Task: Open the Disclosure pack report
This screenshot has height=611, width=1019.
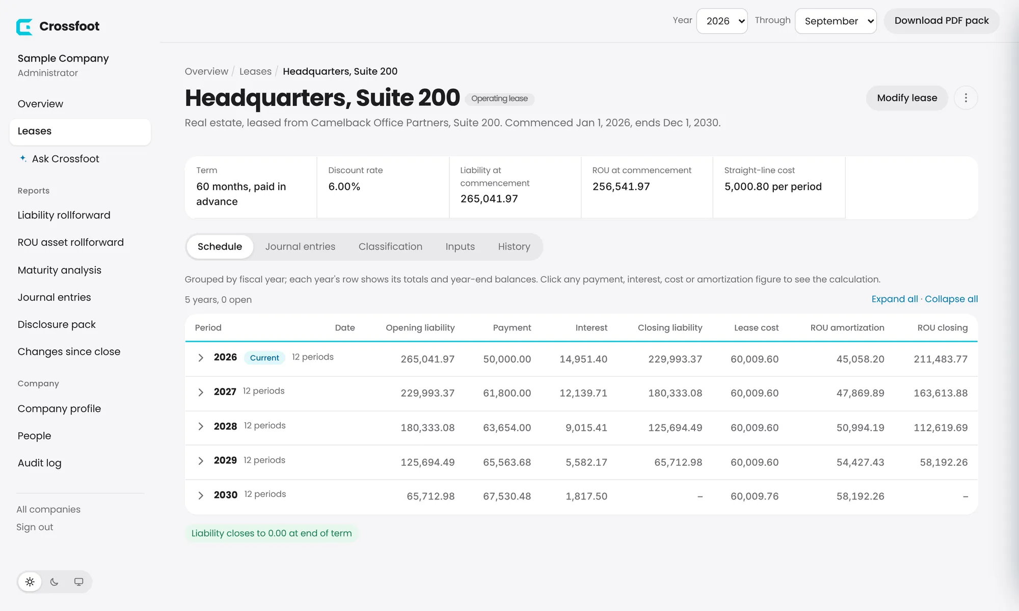Action: [x=57, y=324]
